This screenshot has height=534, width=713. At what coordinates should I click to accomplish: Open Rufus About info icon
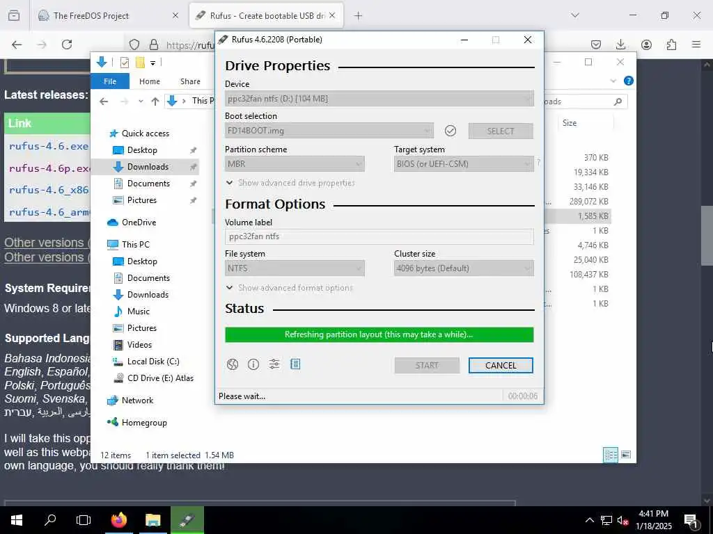pyautogui.click(x=253, y=364)
